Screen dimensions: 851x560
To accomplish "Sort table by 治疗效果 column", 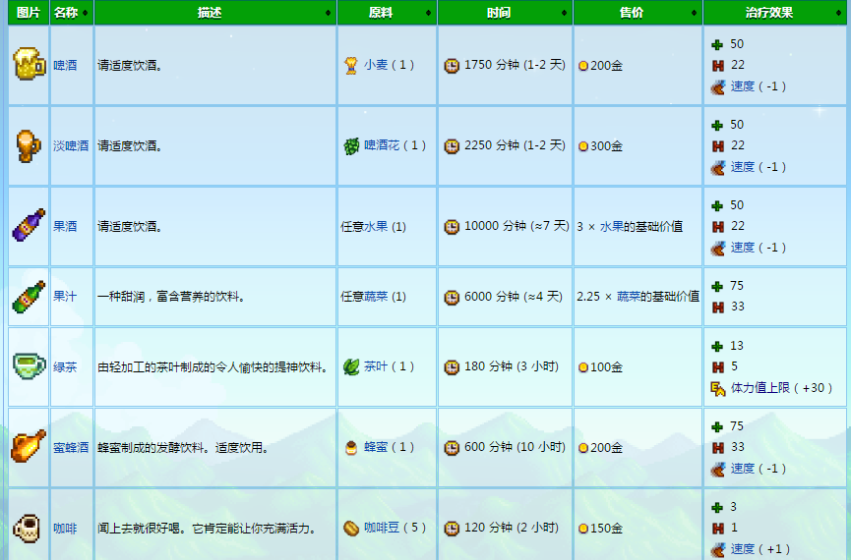I will pos(775,13).
